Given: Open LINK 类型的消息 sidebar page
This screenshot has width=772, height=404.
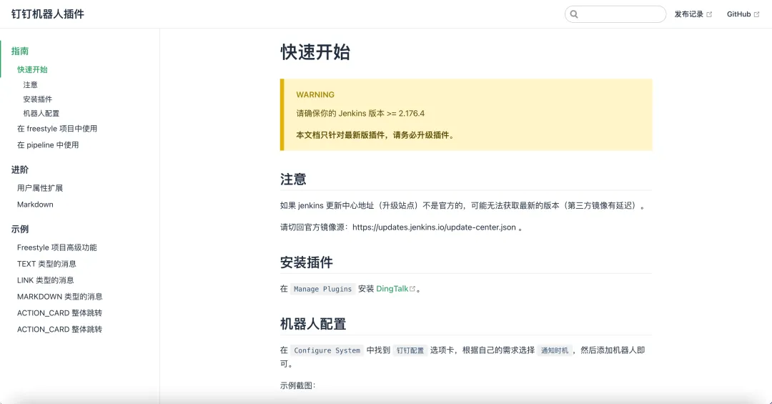Looking at the screenshot, I should coord(45,280).
